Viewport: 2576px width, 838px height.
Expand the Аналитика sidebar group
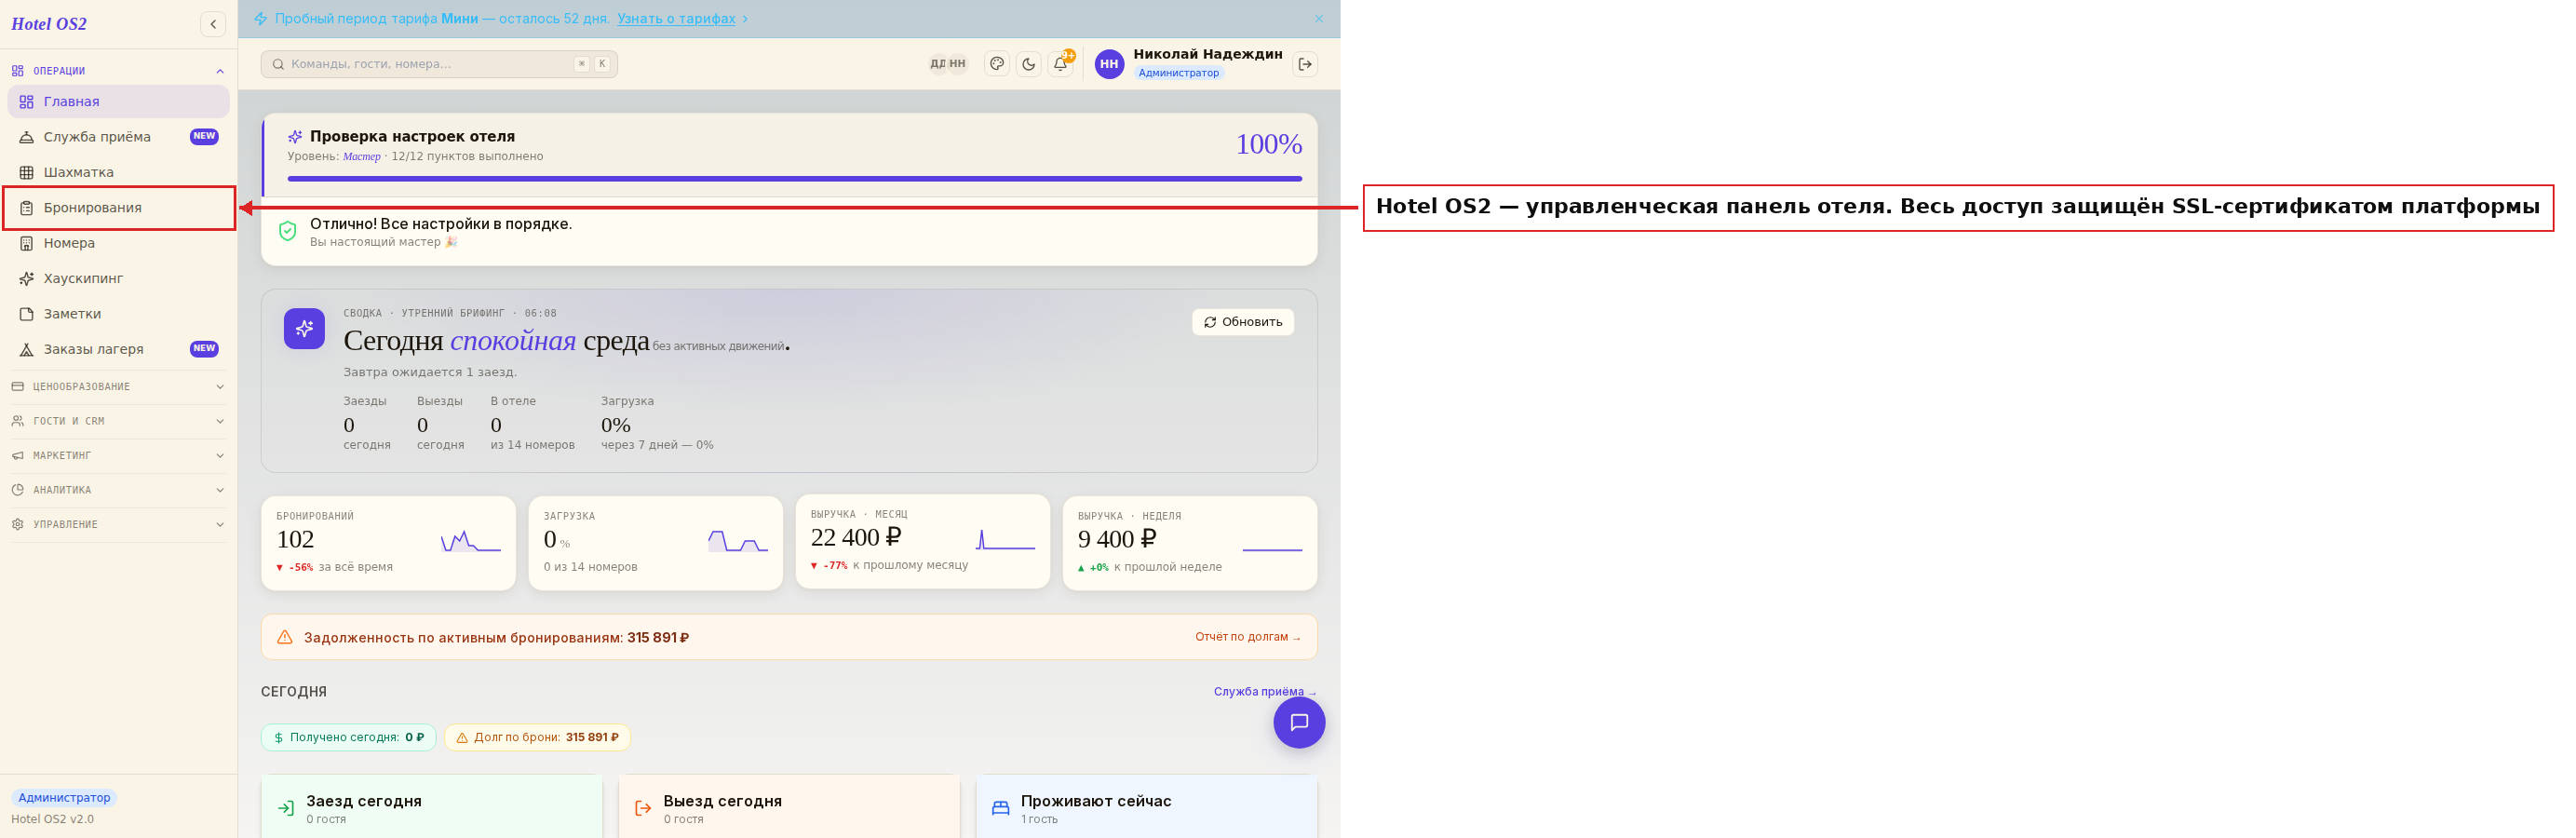coord(118,490)
